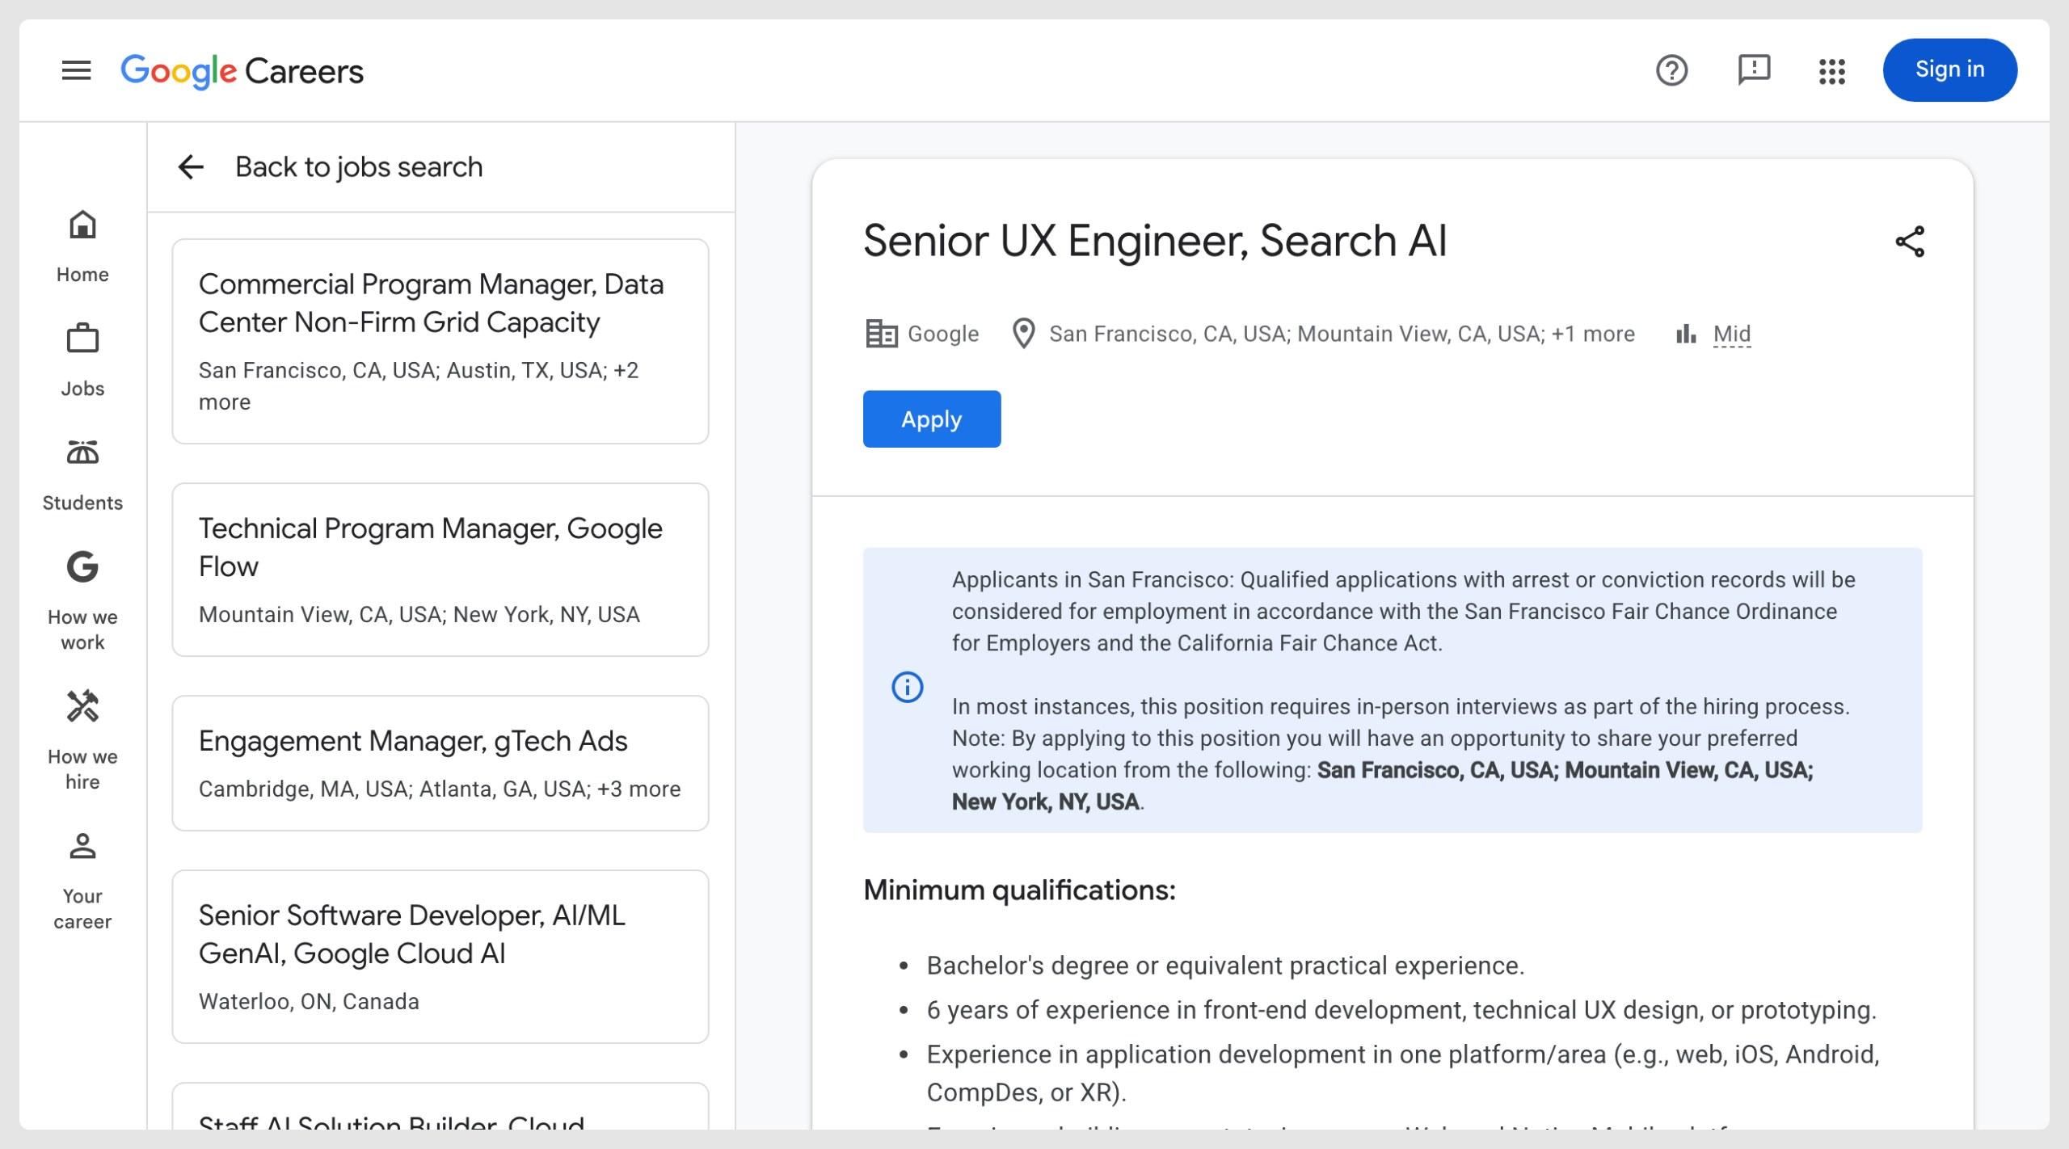Click Back to jobs search text
Image resolution: width=2069 pixels, height=1149 pixels.
(359, 167)
